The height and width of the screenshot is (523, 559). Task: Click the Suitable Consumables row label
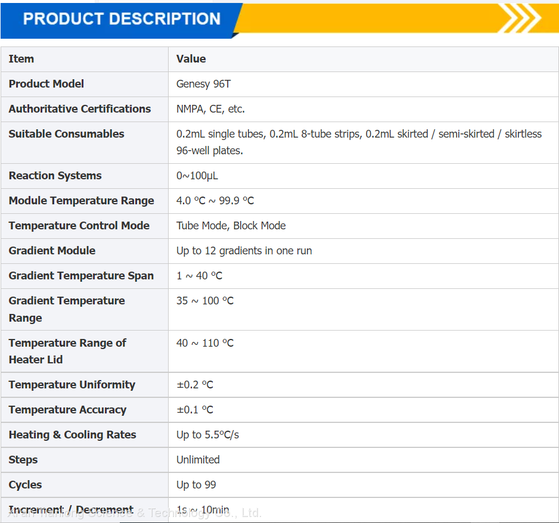click(67, 134)
